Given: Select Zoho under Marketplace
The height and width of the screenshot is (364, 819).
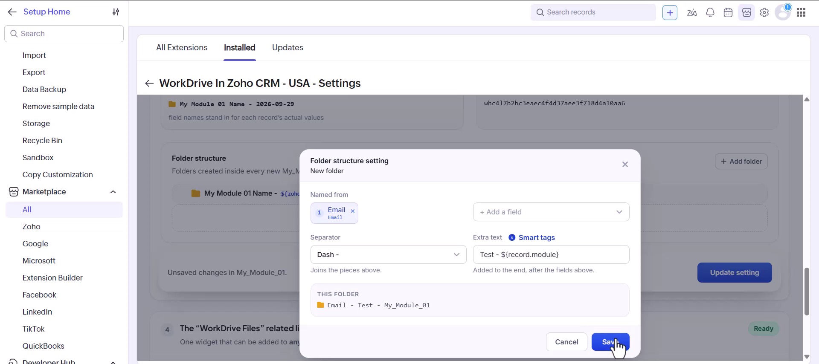Looking at the screenshot, I should (32, 227).
